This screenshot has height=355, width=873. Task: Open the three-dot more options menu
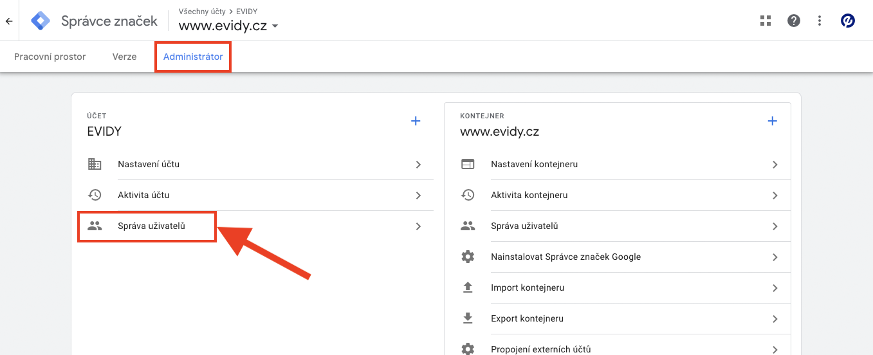[x=820, y=21]
